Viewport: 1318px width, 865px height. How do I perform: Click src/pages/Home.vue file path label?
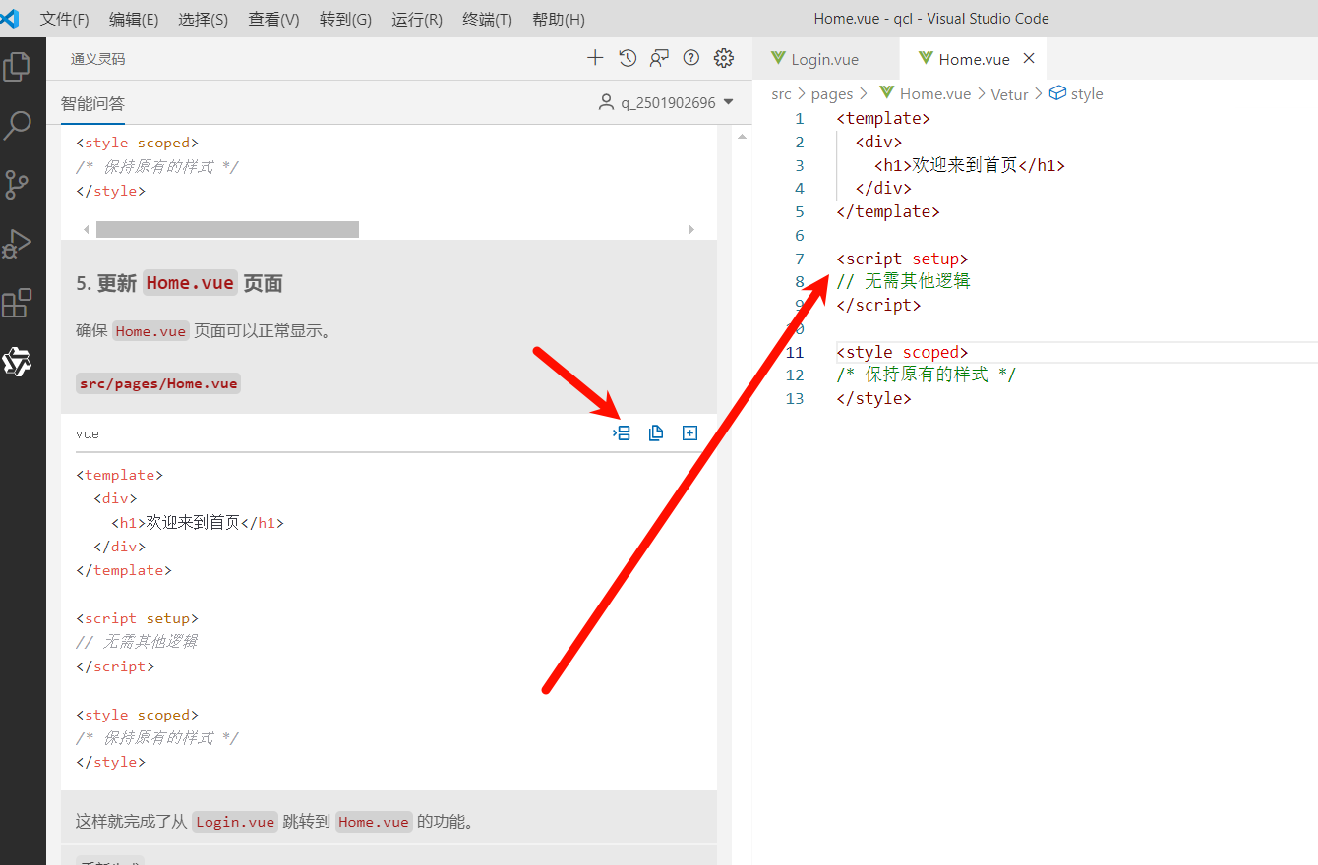pos(158,383)
